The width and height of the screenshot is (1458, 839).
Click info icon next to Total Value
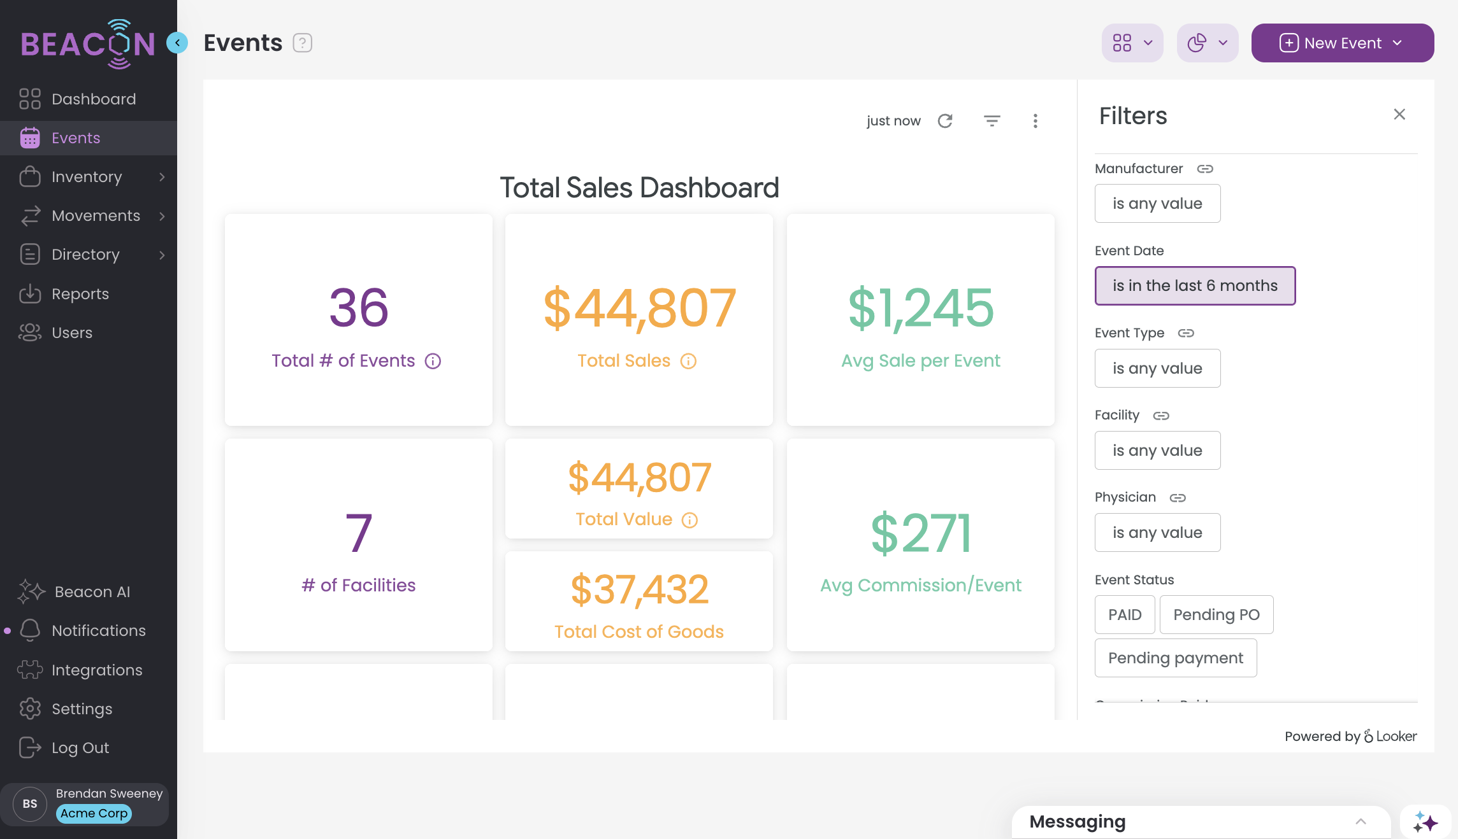[x=689, y=520]
